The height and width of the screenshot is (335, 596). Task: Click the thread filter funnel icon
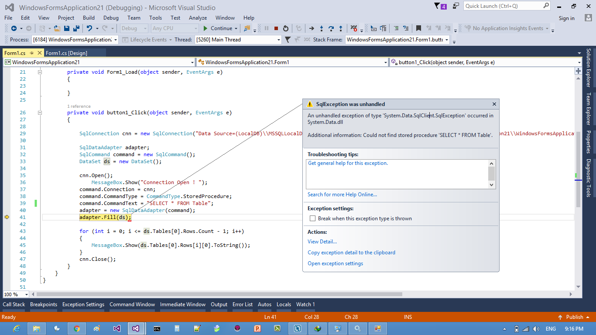[x=288, y=40]
